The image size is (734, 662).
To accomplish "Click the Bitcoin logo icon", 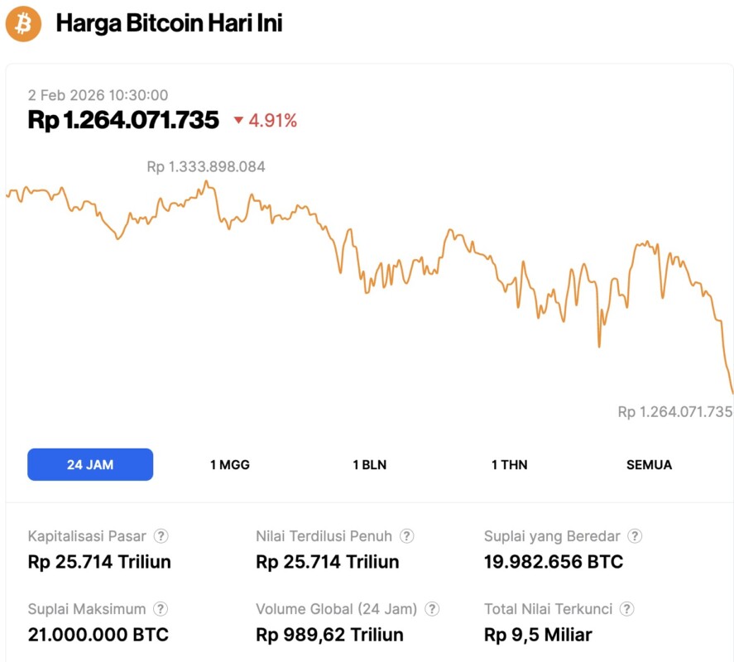I will click(x=23, y=24).
